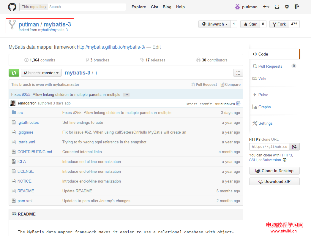Open Pull Requests in sidebar
Viewport: 311px width, 236px height.
tap(270, 66)
